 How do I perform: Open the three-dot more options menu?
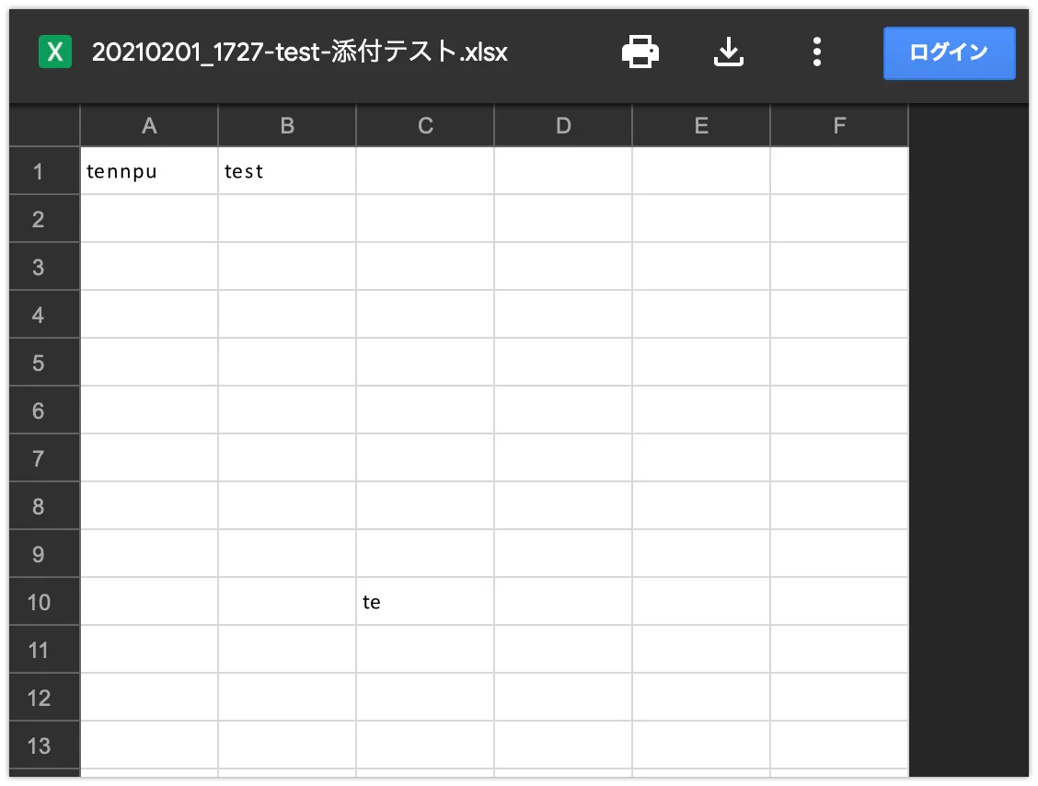pyautogui.click(x=816, y=52)
